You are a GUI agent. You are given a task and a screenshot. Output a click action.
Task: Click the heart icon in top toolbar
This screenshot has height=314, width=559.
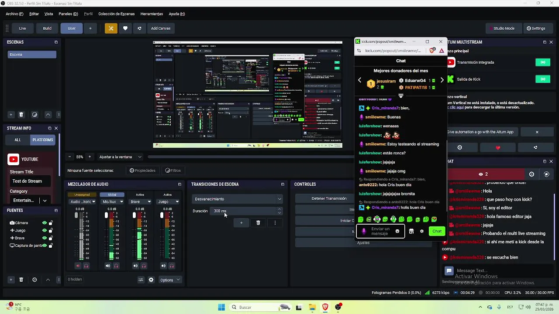pyautogui.click(x=125, y=28)
